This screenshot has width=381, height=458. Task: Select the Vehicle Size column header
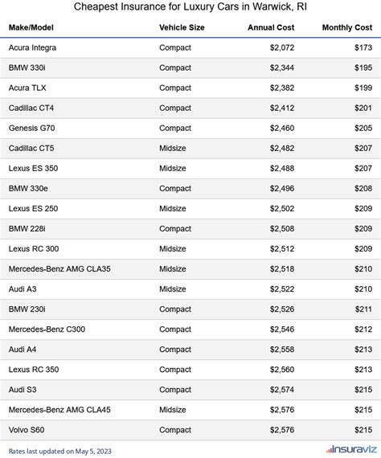click(182, 27)
